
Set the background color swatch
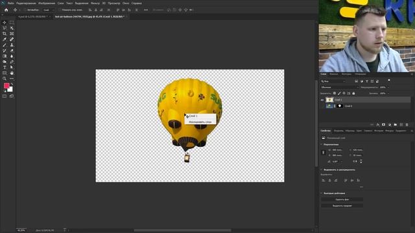point(10,89)
